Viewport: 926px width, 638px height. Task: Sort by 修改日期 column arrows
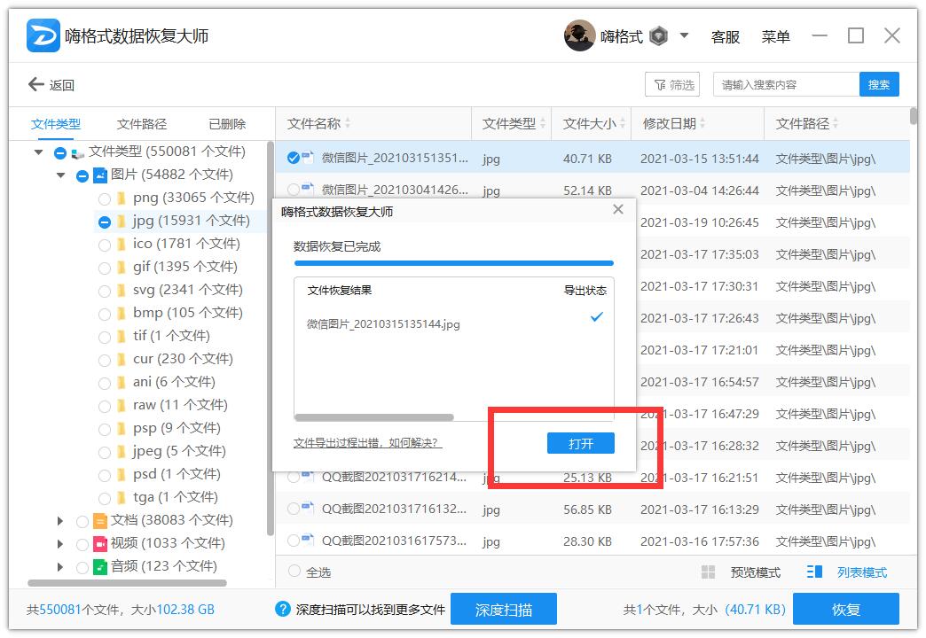[702, 123]
